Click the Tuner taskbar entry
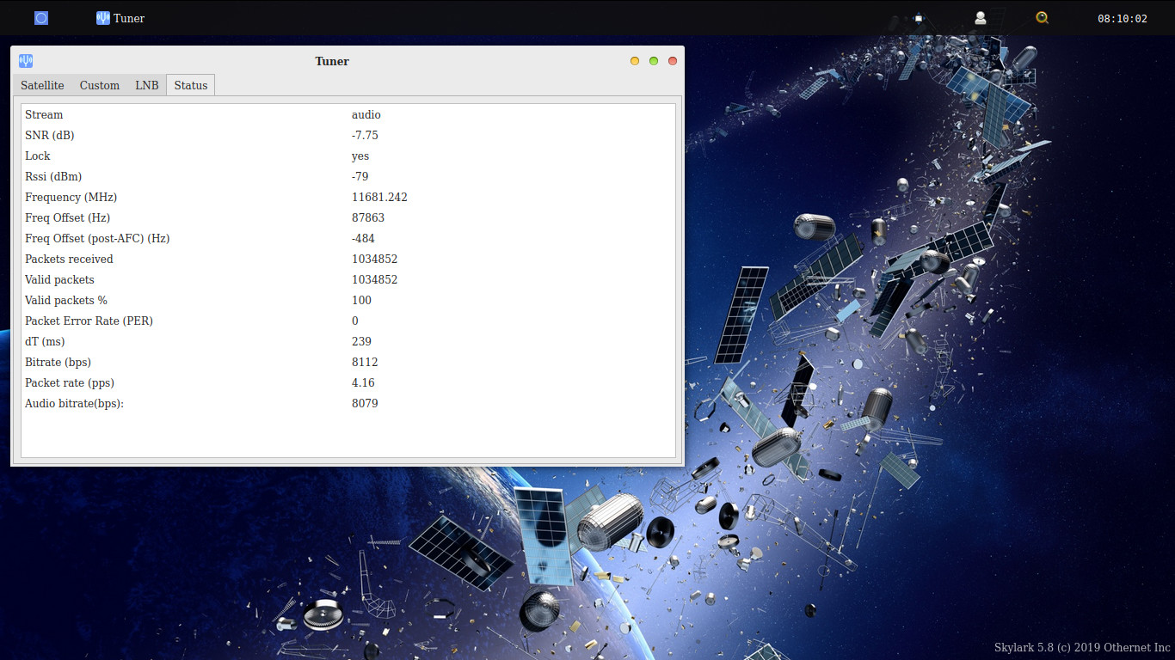The width and height of the screenshot is (1175, 660). click(120, 18)
